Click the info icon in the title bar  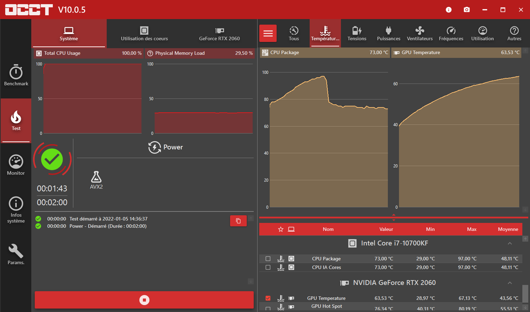[x=449, y=10]
